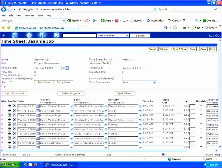The image size is (222, 168).
Task: Go back with the browser Back button
Action: pyautogui.click(x=4, y=9)
